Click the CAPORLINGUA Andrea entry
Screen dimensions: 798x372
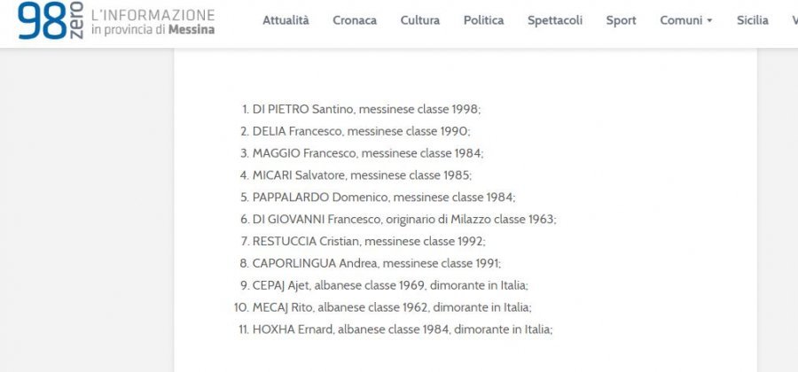pos(376,263)
